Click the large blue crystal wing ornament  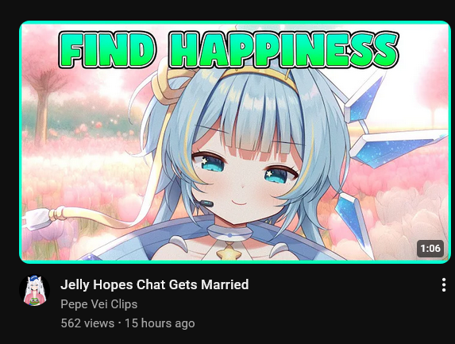[398, 148]
